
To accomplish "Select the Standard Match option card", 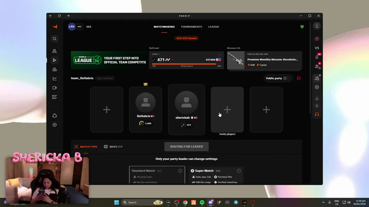I will [157, 175].
